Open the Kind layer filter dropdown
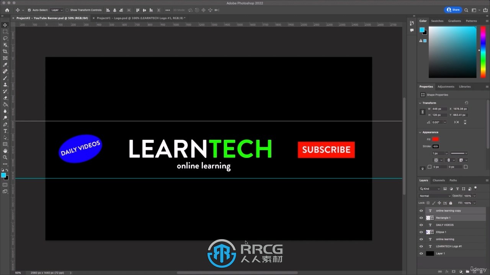Screen dimensions: 490x275 click(x=430, y=189)
